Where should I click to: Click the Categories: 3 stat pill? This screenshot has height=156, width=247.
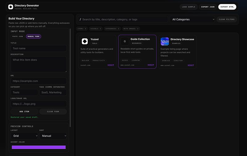pos(112,29)
